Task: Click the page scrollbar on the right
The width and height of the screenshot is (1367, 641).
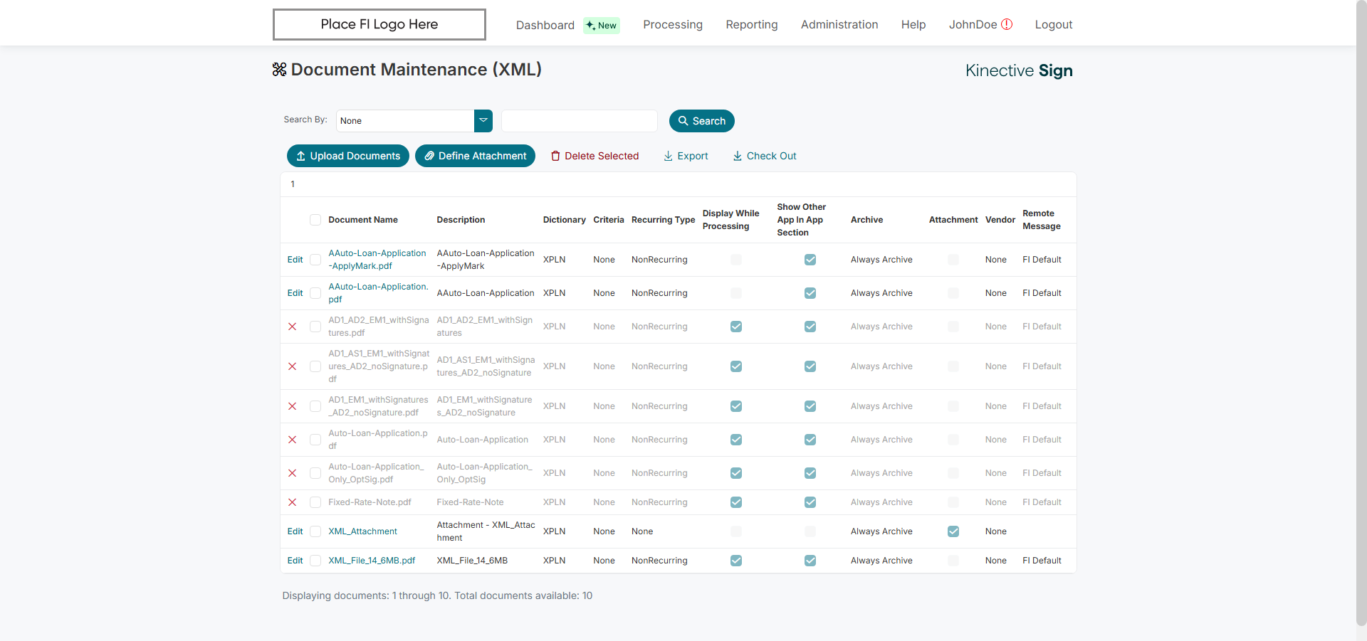Action: [x=1361, y=320]
